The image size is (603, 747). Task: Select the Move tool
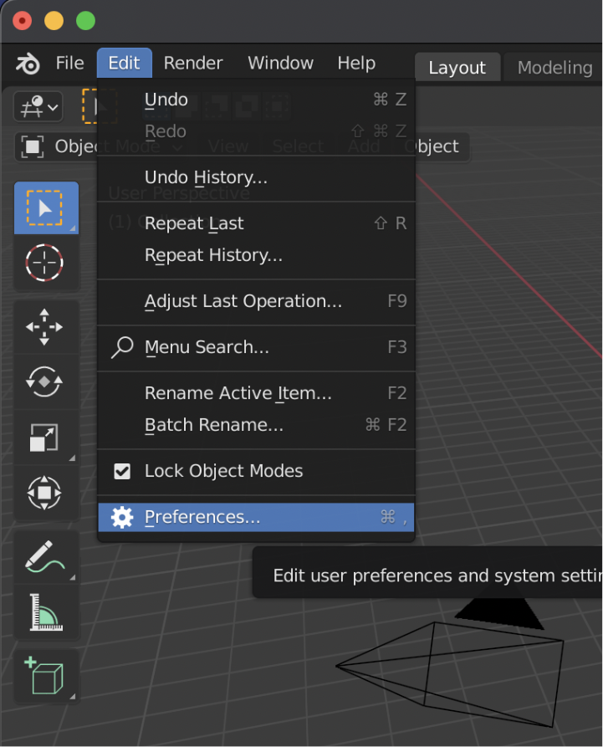coord(46,327)
